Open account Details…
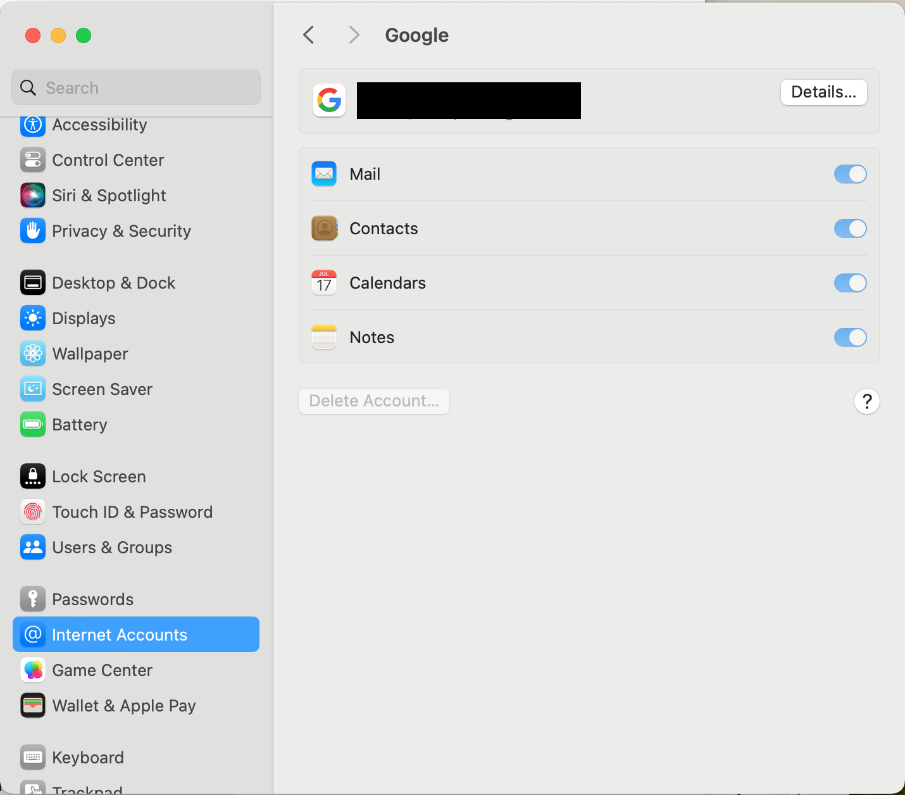The width and height of the screenshot is (905, 795). [823, 92]
